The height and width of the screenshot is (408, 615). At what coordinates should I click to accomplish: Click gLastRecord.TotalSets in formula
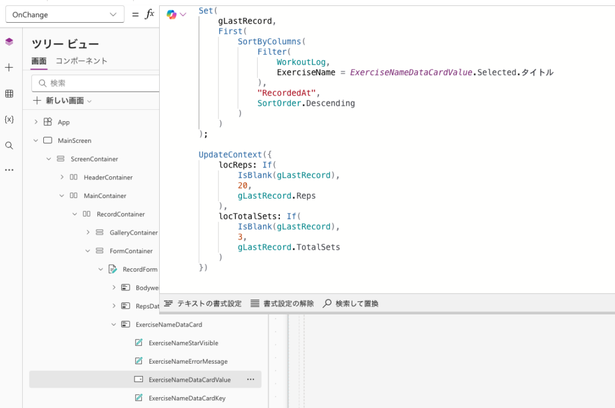tap(289, 247)
